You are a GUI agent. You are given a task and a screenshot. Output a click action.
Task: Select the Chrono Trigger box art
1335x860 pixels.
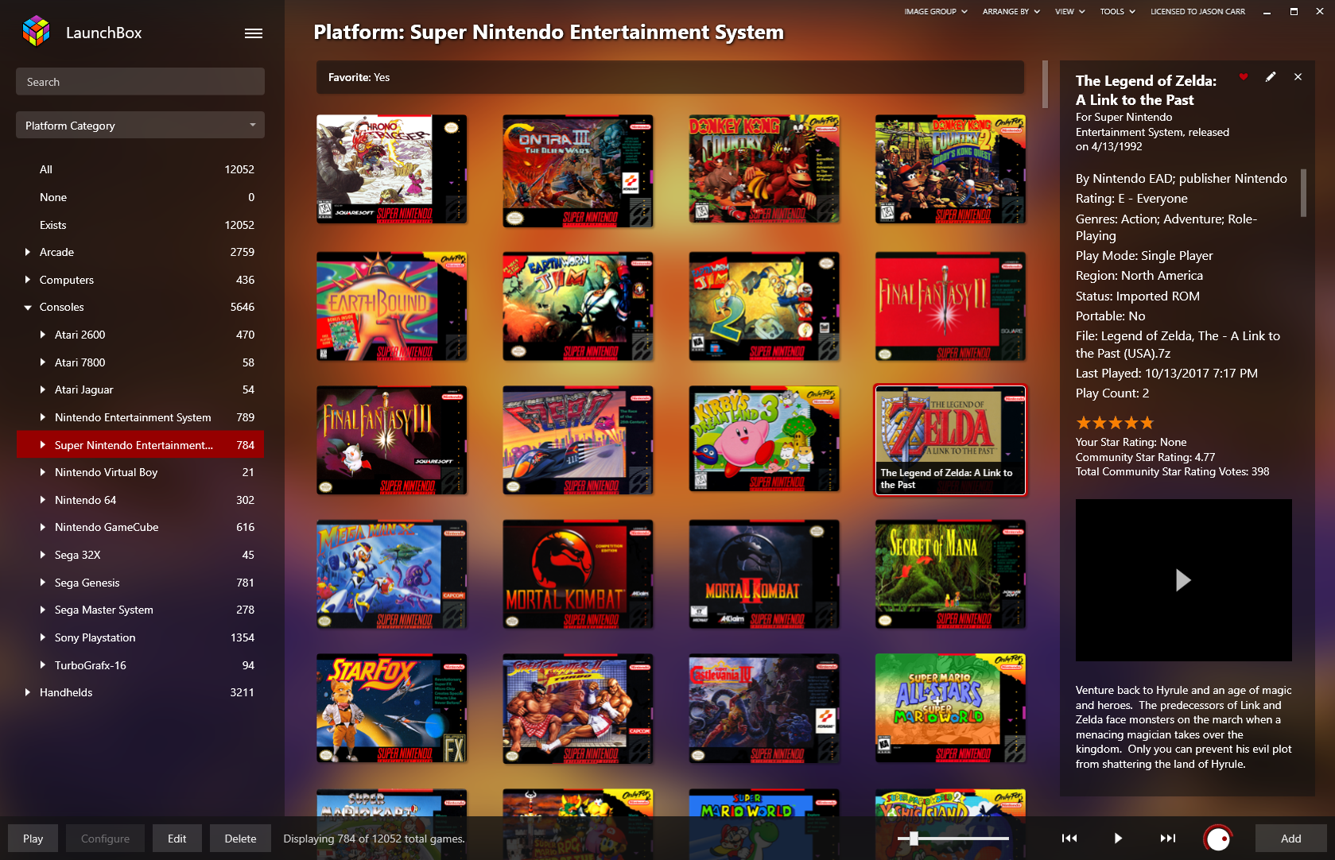[392, 169]
